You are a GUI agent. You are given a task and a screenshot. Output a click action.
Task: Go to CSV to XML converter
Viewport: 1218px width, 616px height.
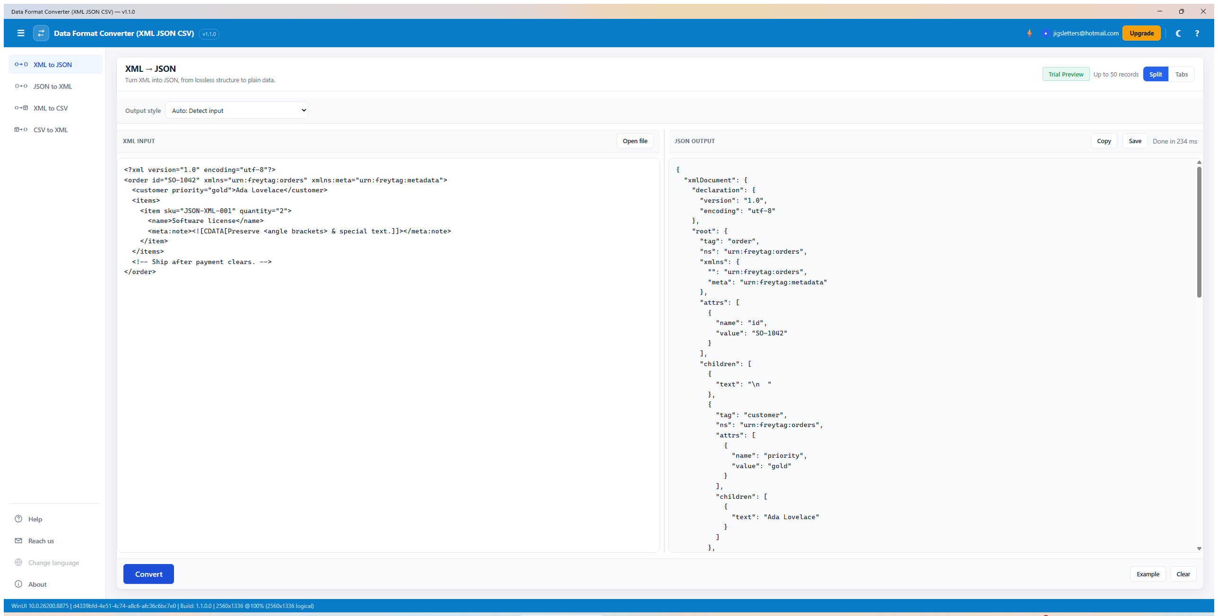point(55,129)
